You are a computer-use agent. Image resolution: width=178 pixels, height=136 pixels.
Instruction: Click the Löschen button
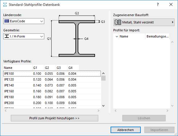point(144,118)
